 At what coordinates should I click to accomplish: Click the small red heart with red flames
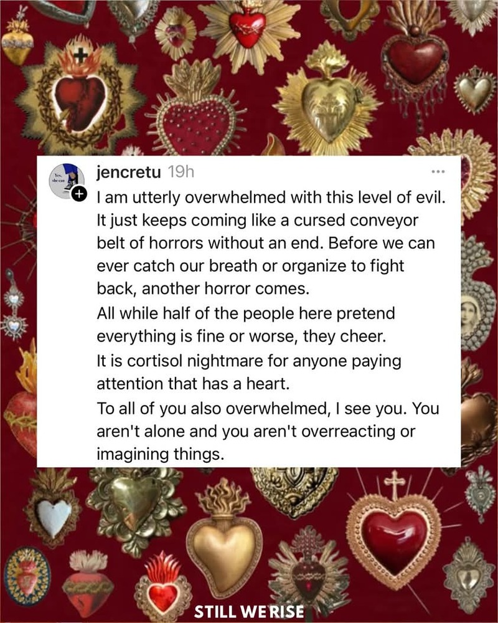(163, 587)
